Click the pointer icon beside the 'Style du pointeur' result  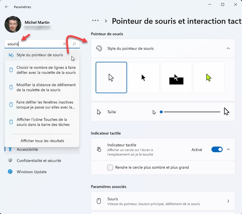click(x=11, y=55)
